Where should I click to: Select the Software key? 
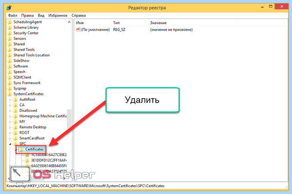20,66
